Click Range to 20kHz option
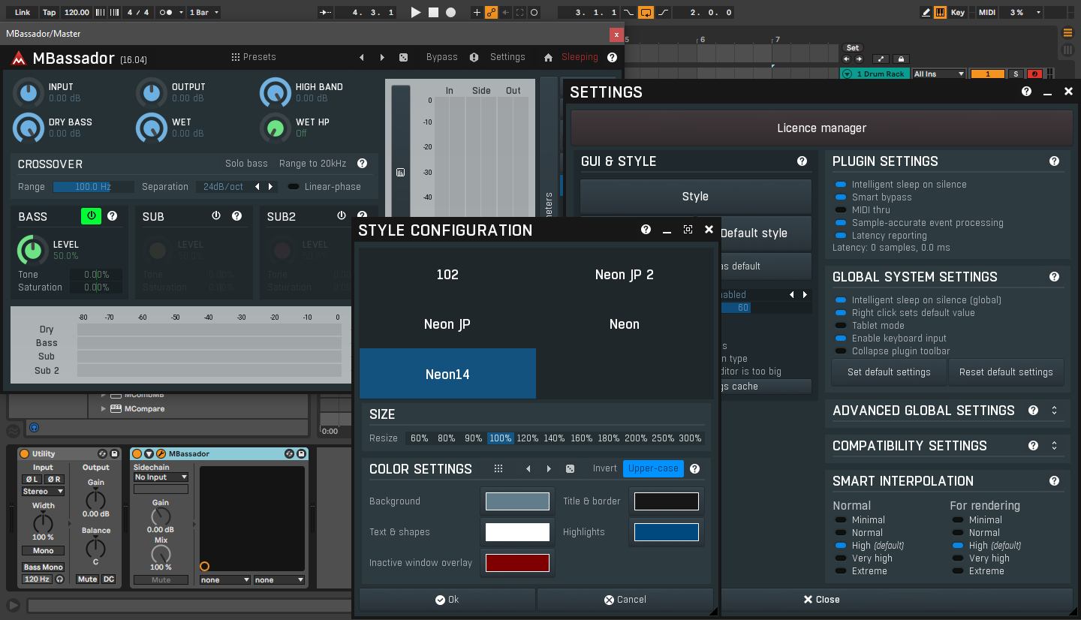This screenshot has height=620, width=1081. 312,164
